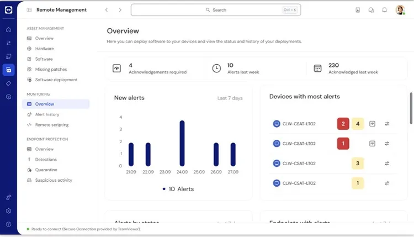Image resolution: width=414 pixels, height=237 pixels.
Task: Toggle the sidebar panel collapse icon
Action: pos(29,10)
